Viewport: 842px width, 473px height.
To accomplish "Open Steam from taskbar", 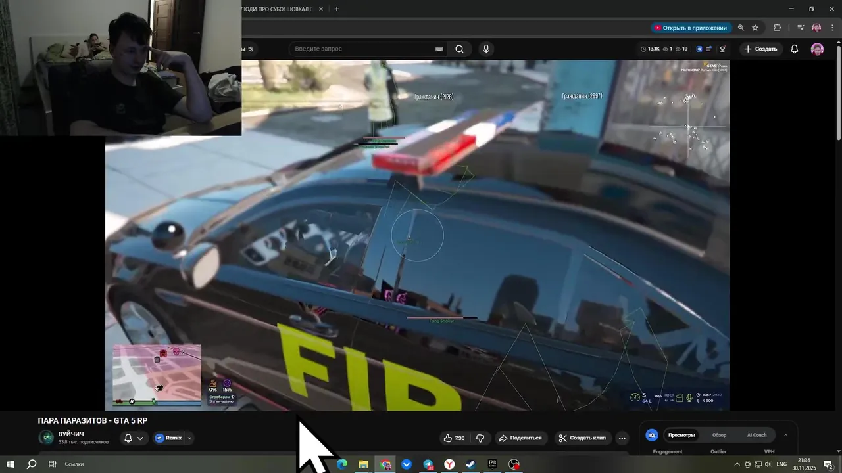I will [471, 464].
